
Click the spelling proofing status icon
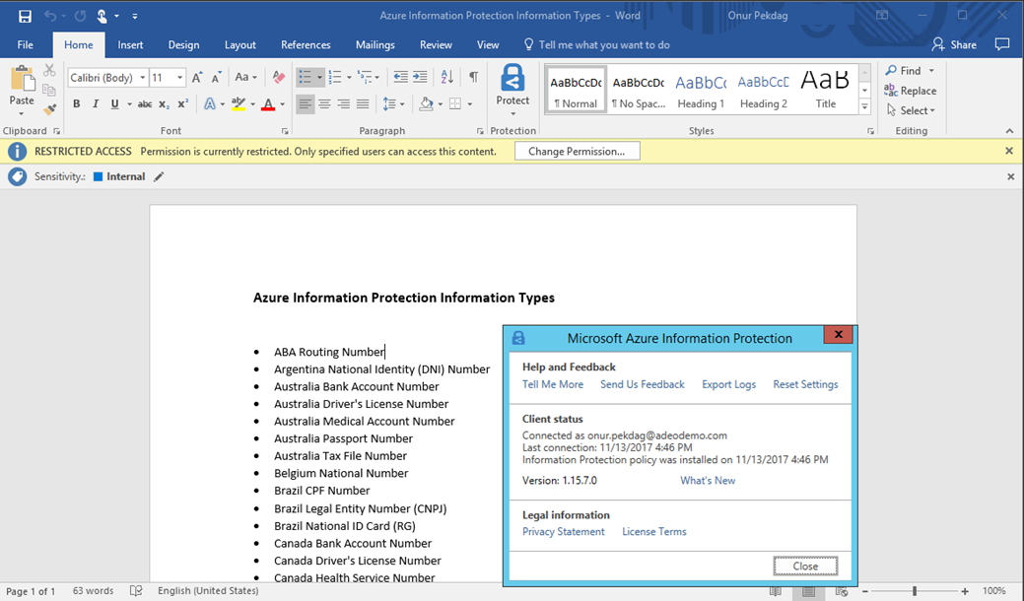point(136,590)
